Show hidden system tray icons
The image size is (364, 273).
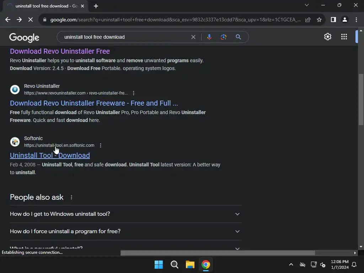[291, 264]
